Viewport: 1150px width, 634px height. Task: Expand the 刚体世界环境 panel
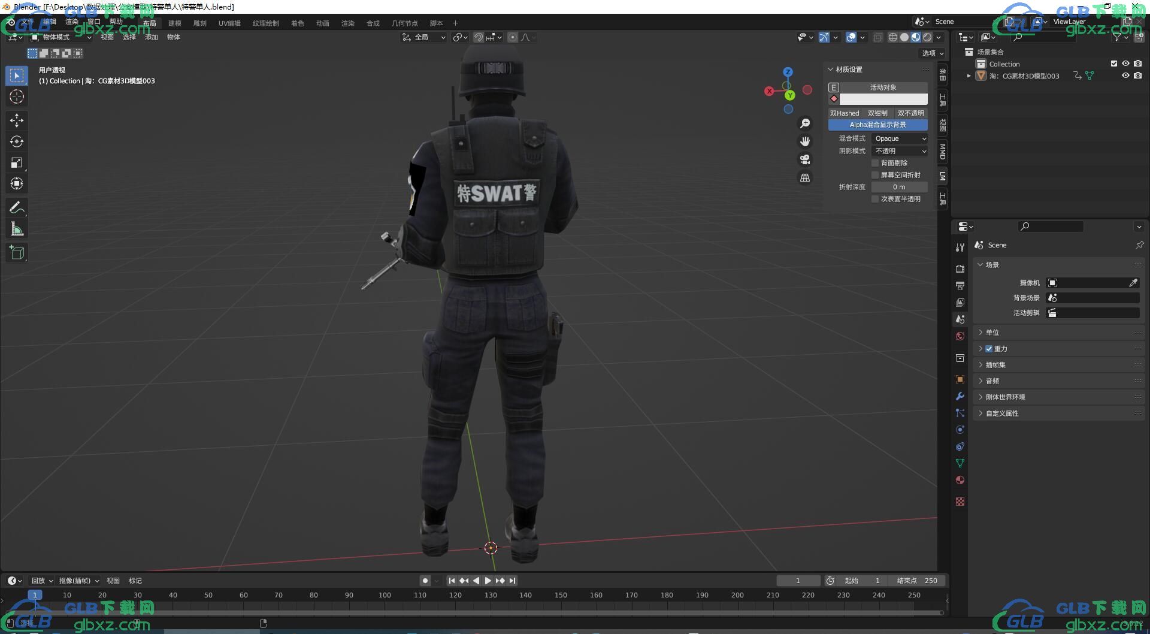coord(1059,397)
